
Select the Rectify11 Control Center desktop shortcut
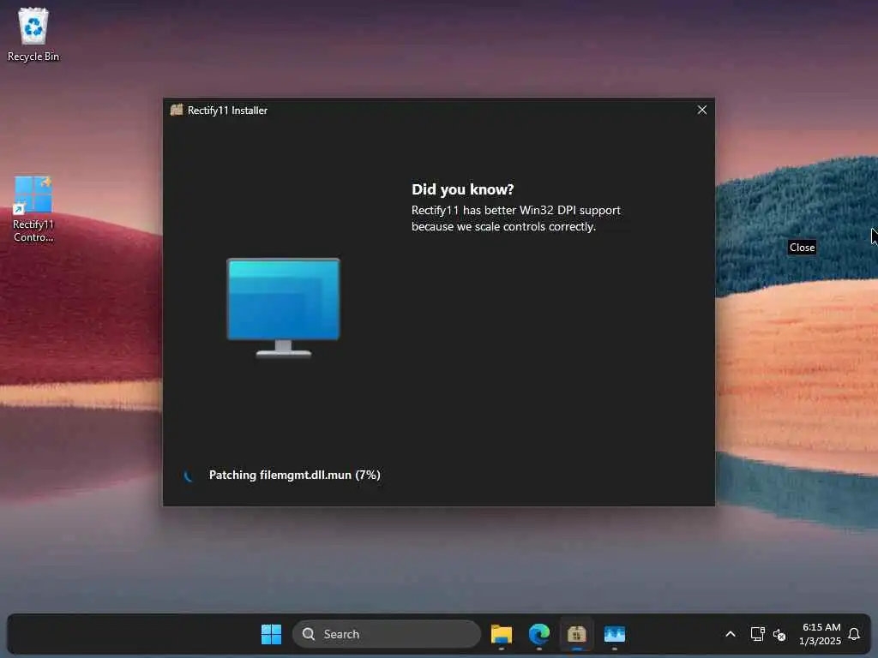pyautogui.click(x=33, y=209)
